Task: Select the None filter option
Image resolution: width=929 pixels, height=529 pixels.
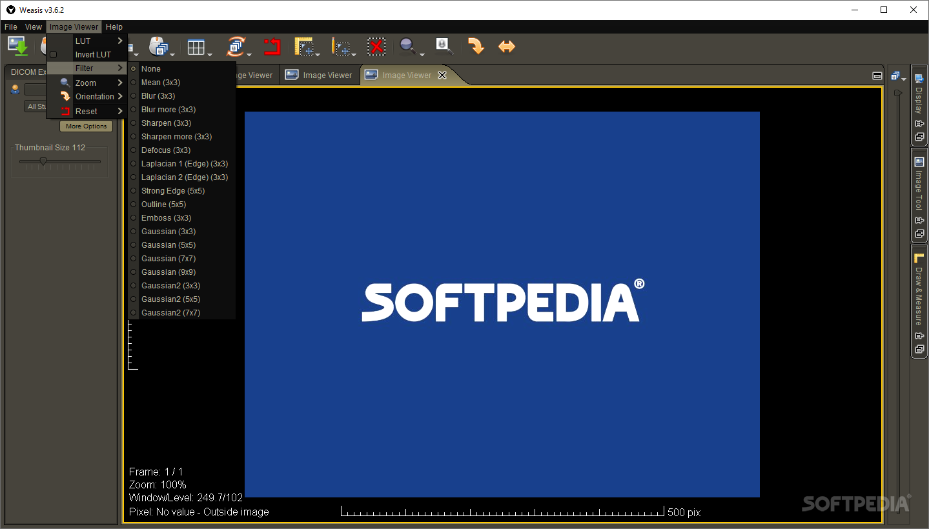Action: point(182,68)
